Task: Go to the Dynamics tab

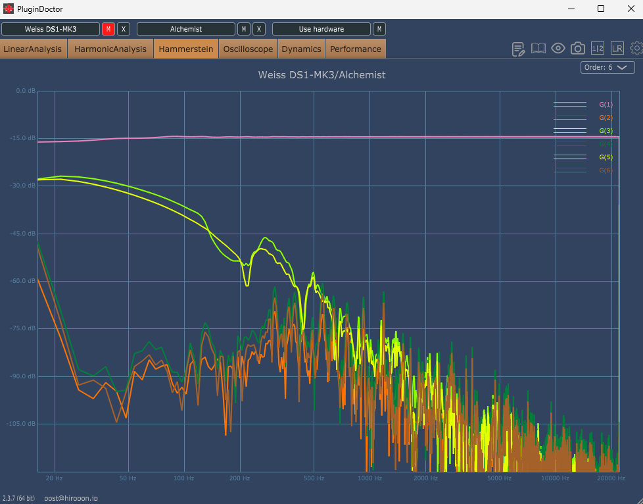Action: pos(301,49)
